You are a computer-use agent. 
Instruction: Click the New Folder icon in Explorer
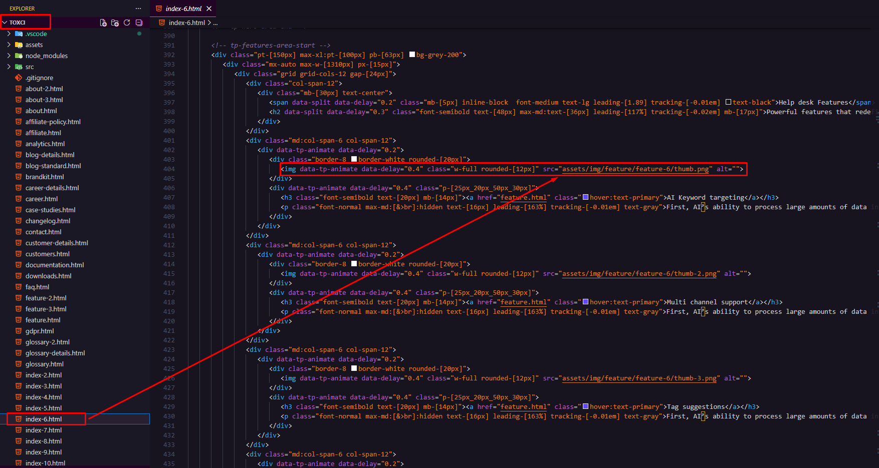115,23
